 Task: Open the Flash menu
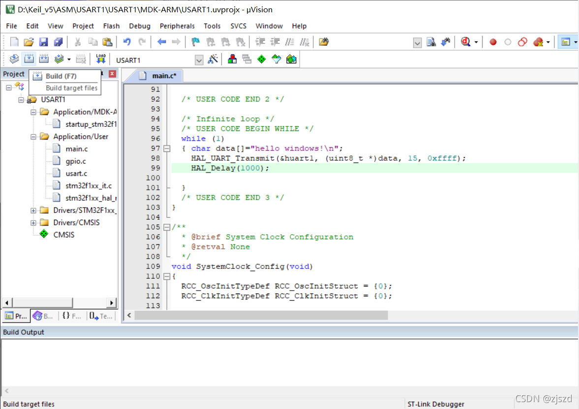click(x=111, y=26)
